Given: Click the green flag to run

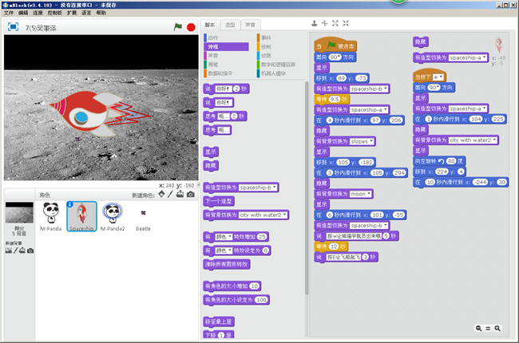Looking at the screenshot, I should coord(178,27).
